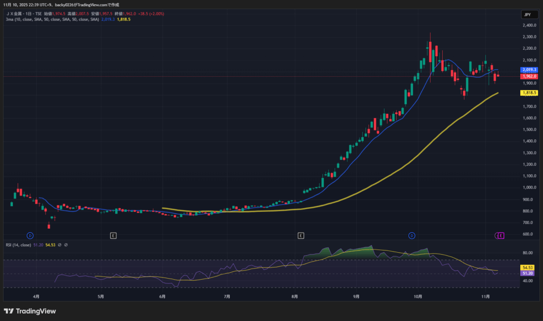This screenshot has height=321, width=543.
Task: Open the earnings E marker in August
Action: (301, 235)
